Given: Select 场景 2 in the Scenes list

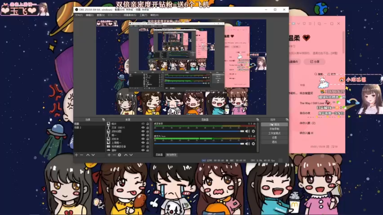Looking at the screenshot, I should click(89, 128).
